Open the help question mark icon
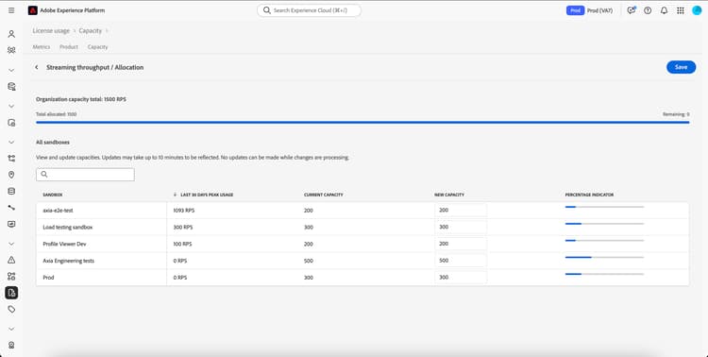Screen dimensions: 708x357 click(x=648, y=10)
